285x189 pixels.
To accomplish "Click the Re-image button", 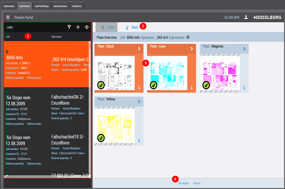I will click(x=183, y=183).
